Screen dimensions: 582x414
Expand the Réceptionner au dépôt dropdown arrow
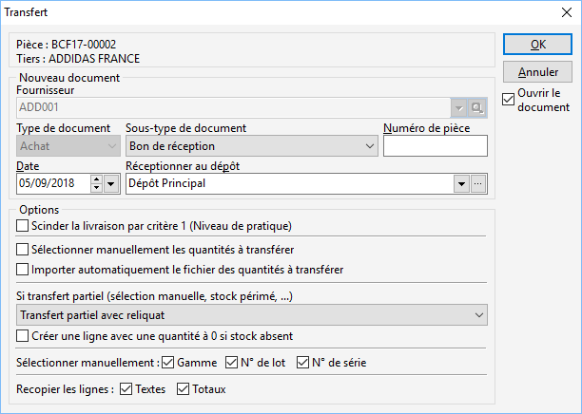tap(461, 183)
